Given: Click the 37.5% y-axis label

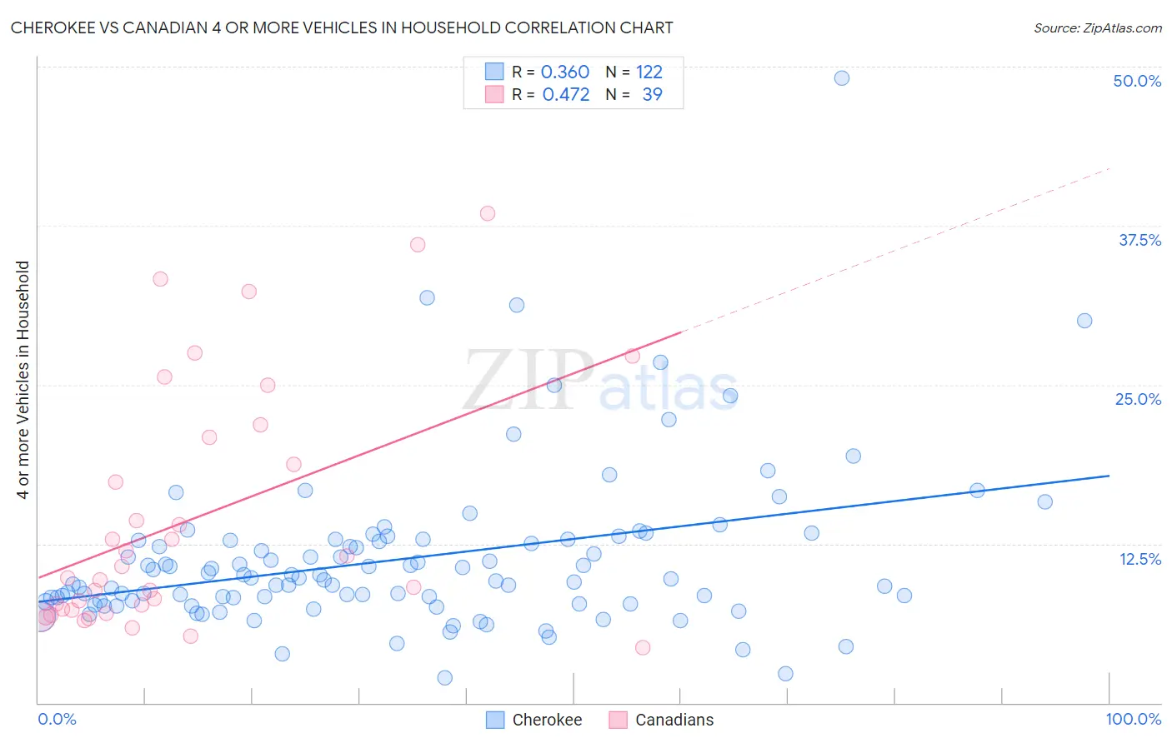Looking at the screenshot, I should tap(1139, 240).
